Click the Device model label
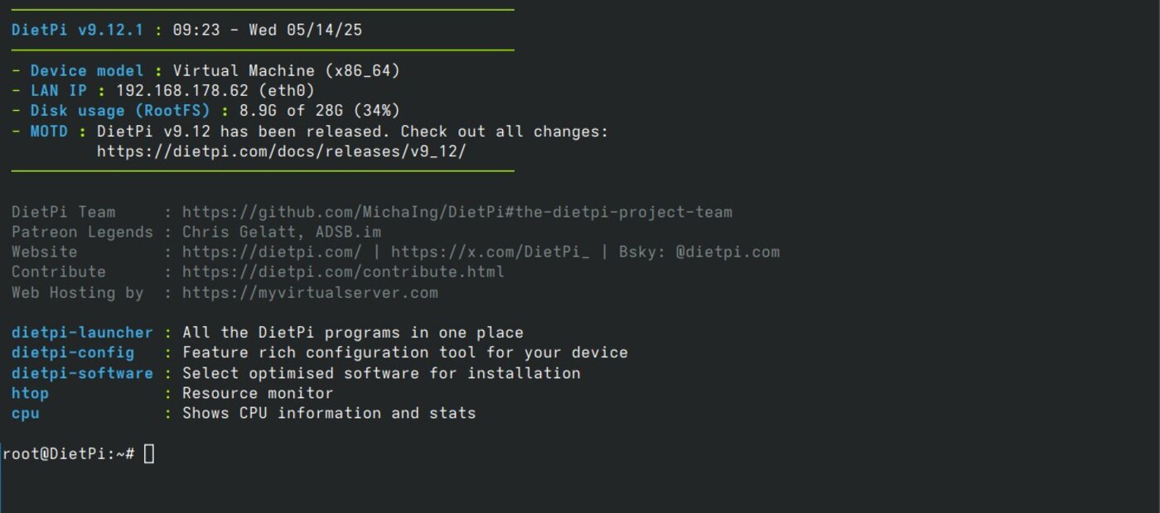The image size is (1160, 513). (87, 71)
